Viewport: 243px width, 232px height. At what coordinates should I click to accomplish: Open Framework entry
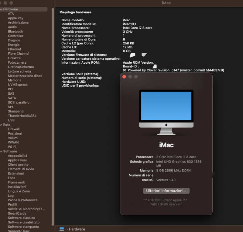pyautogui.click(x=16, y=182)
